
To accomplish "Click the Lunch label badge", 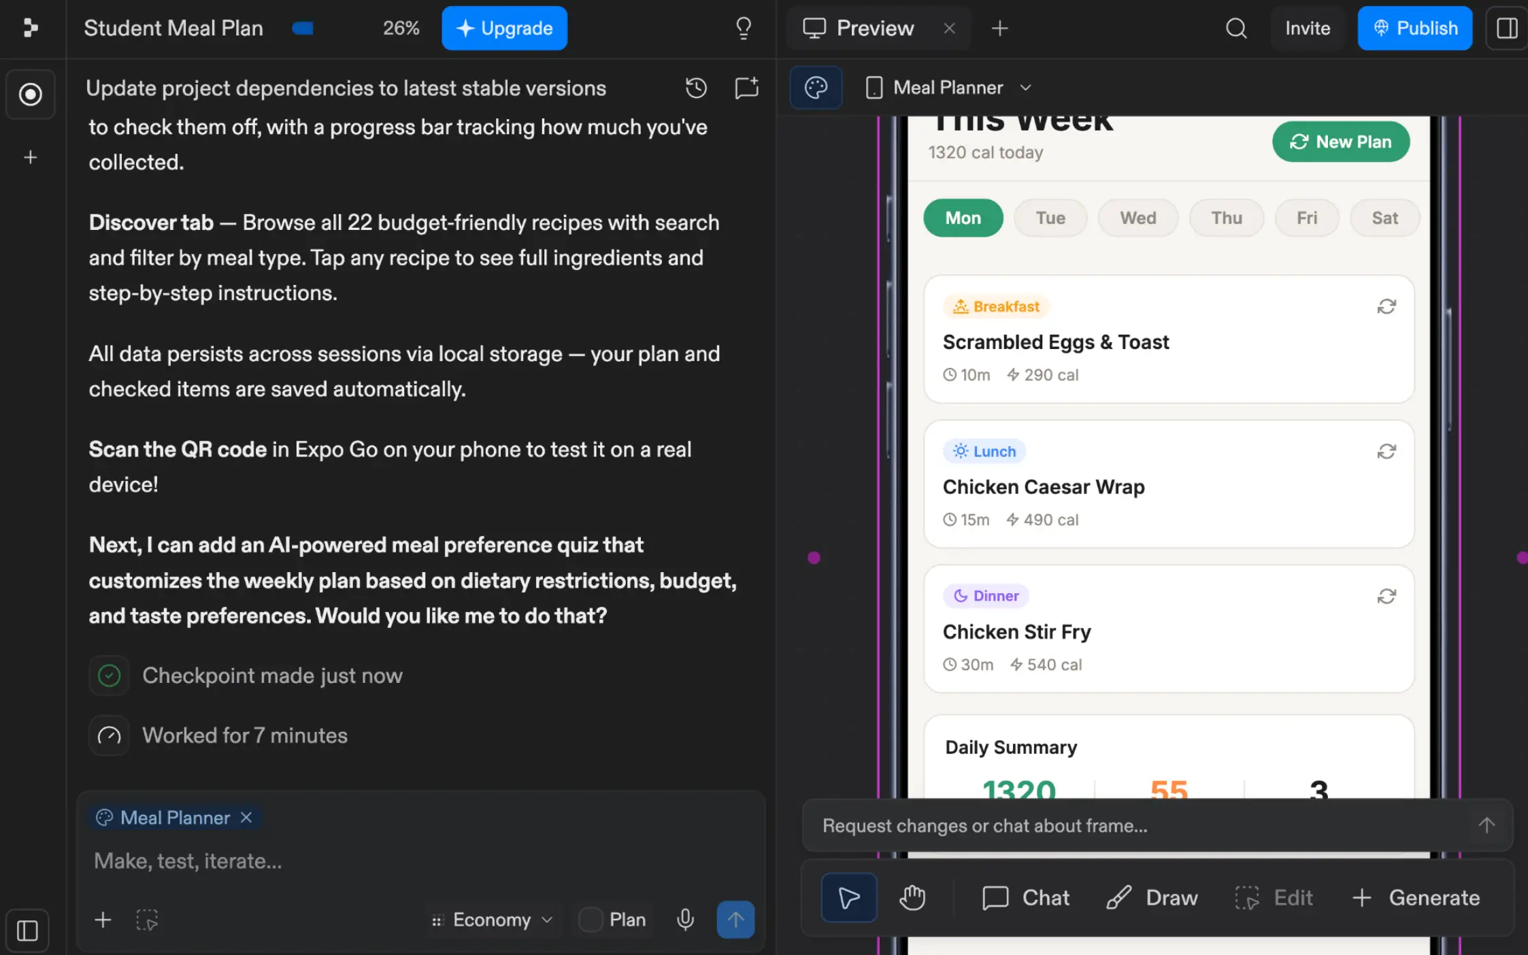I will 984,452.
